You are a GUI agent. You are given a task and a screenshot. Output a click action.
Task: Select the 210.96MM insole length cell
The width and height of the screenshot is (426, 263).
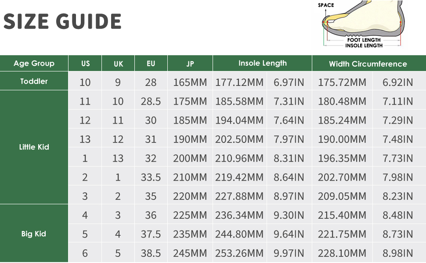[x=239, y=158]
